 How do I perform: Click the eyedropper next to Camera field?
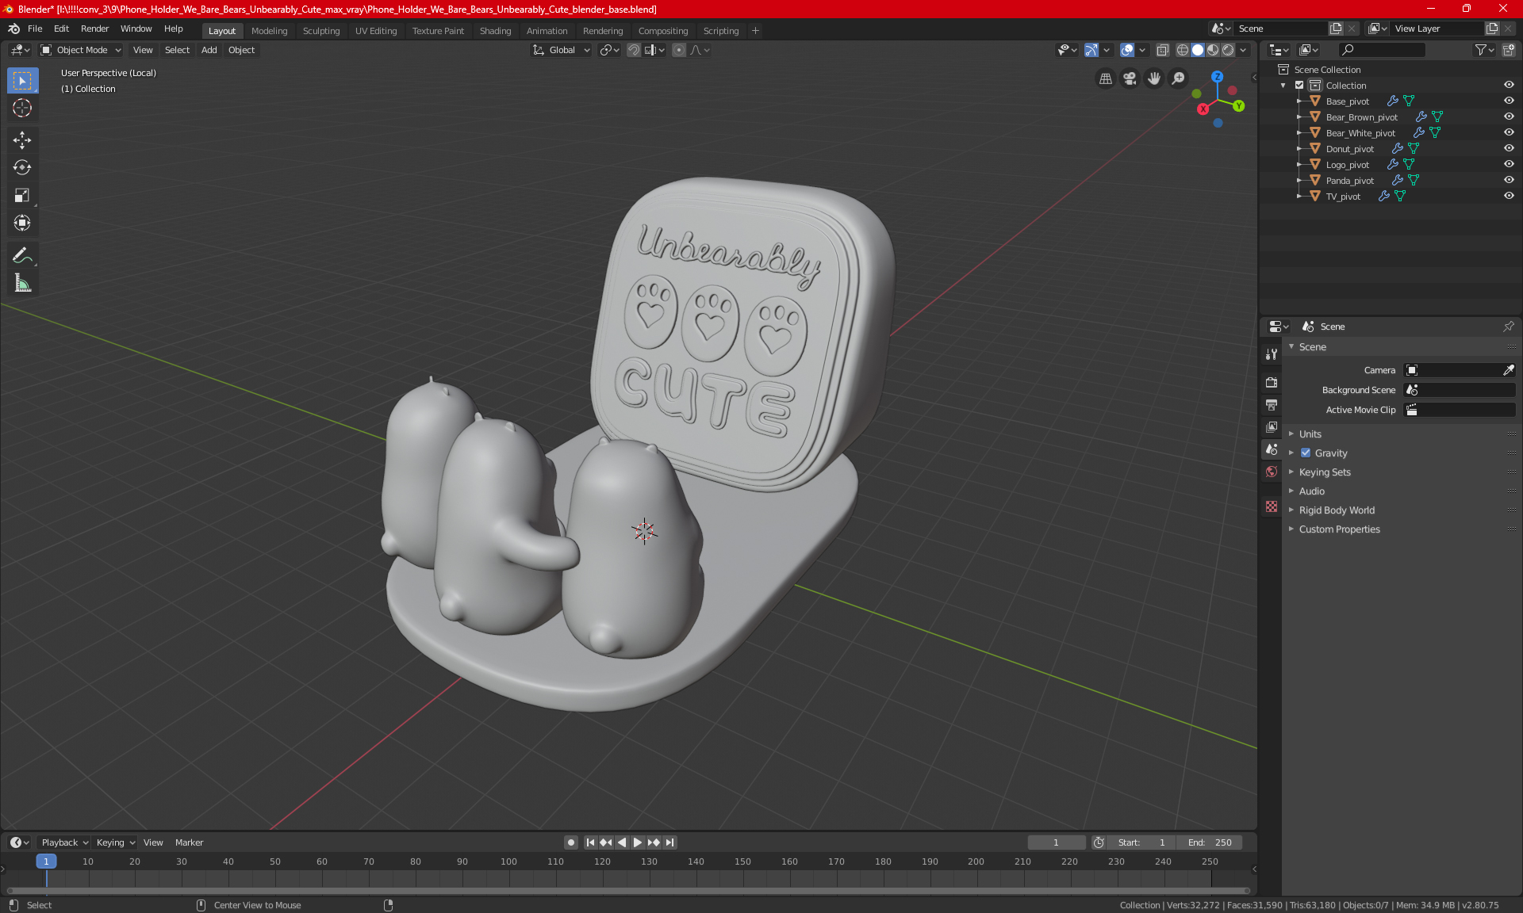point(1508,370)
